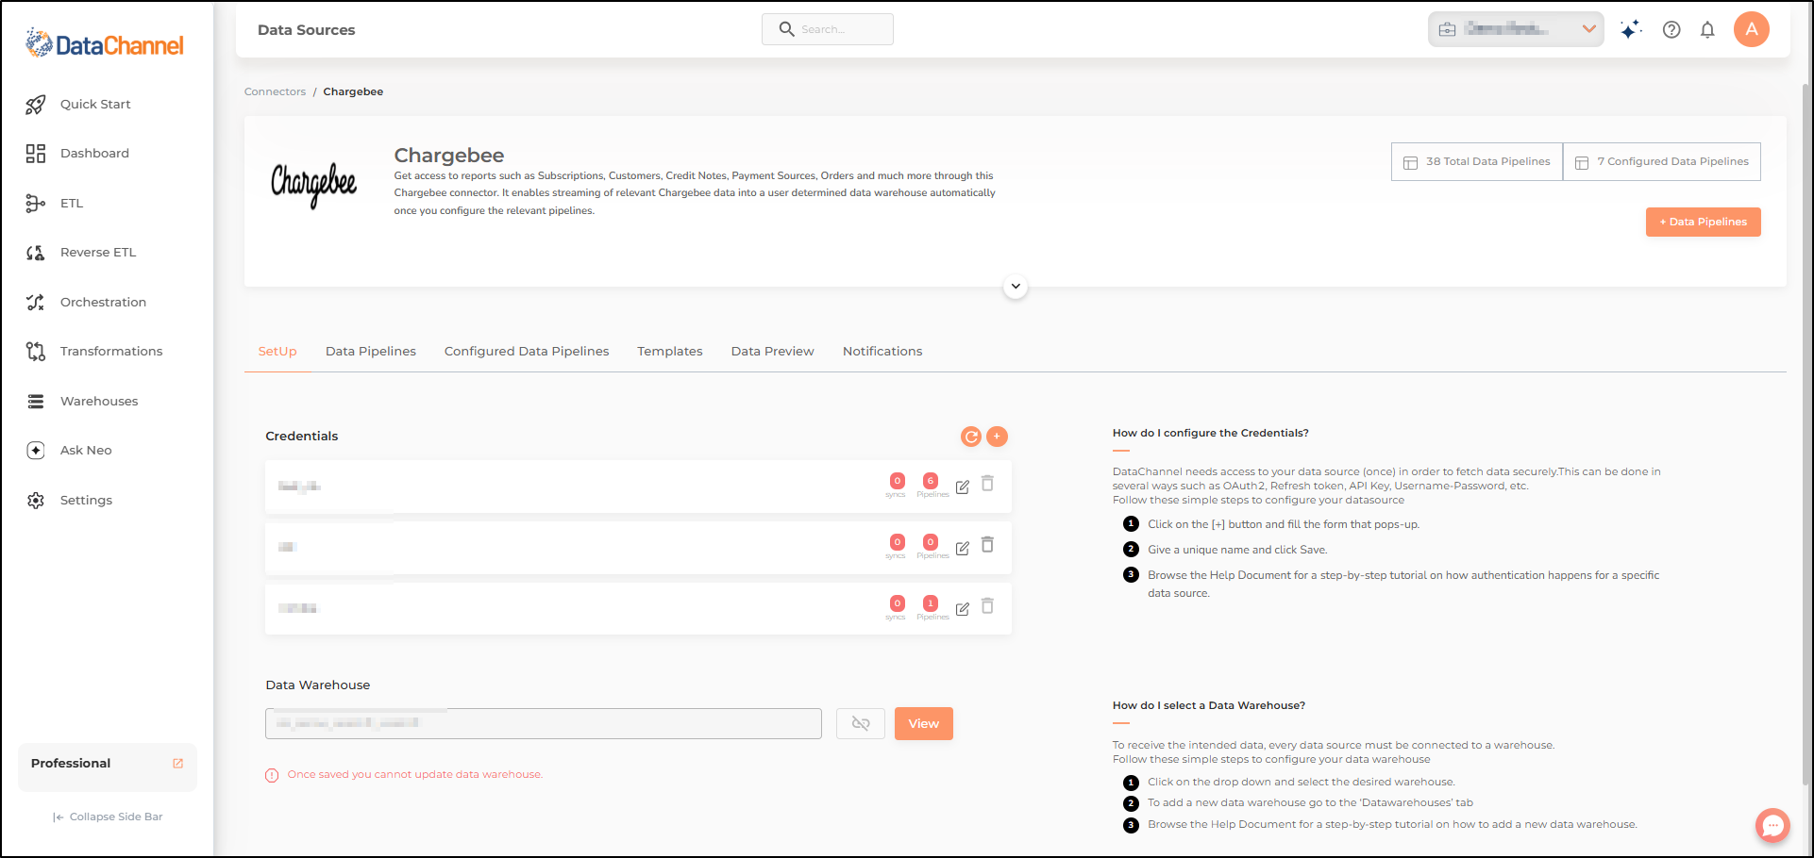1814x858 pixels.
Task: Click 'Once saved you cannot update data warehouse.' warning
Action: click(415, 775)
